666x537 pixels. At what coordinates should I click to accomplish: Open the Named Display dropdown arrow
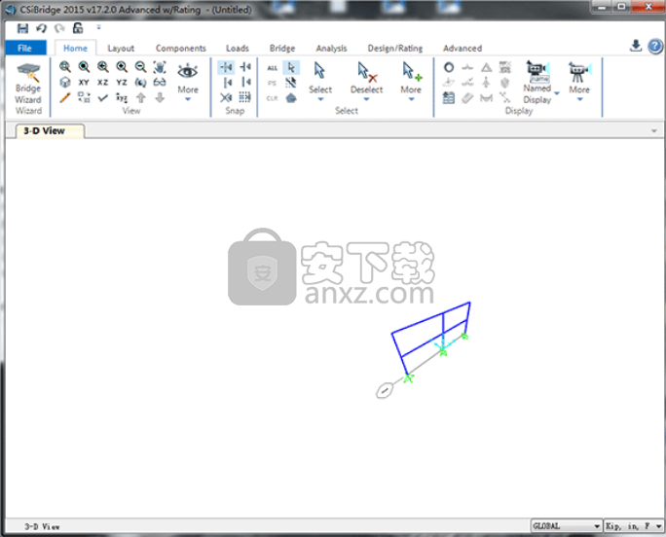[x=557, y=93]
